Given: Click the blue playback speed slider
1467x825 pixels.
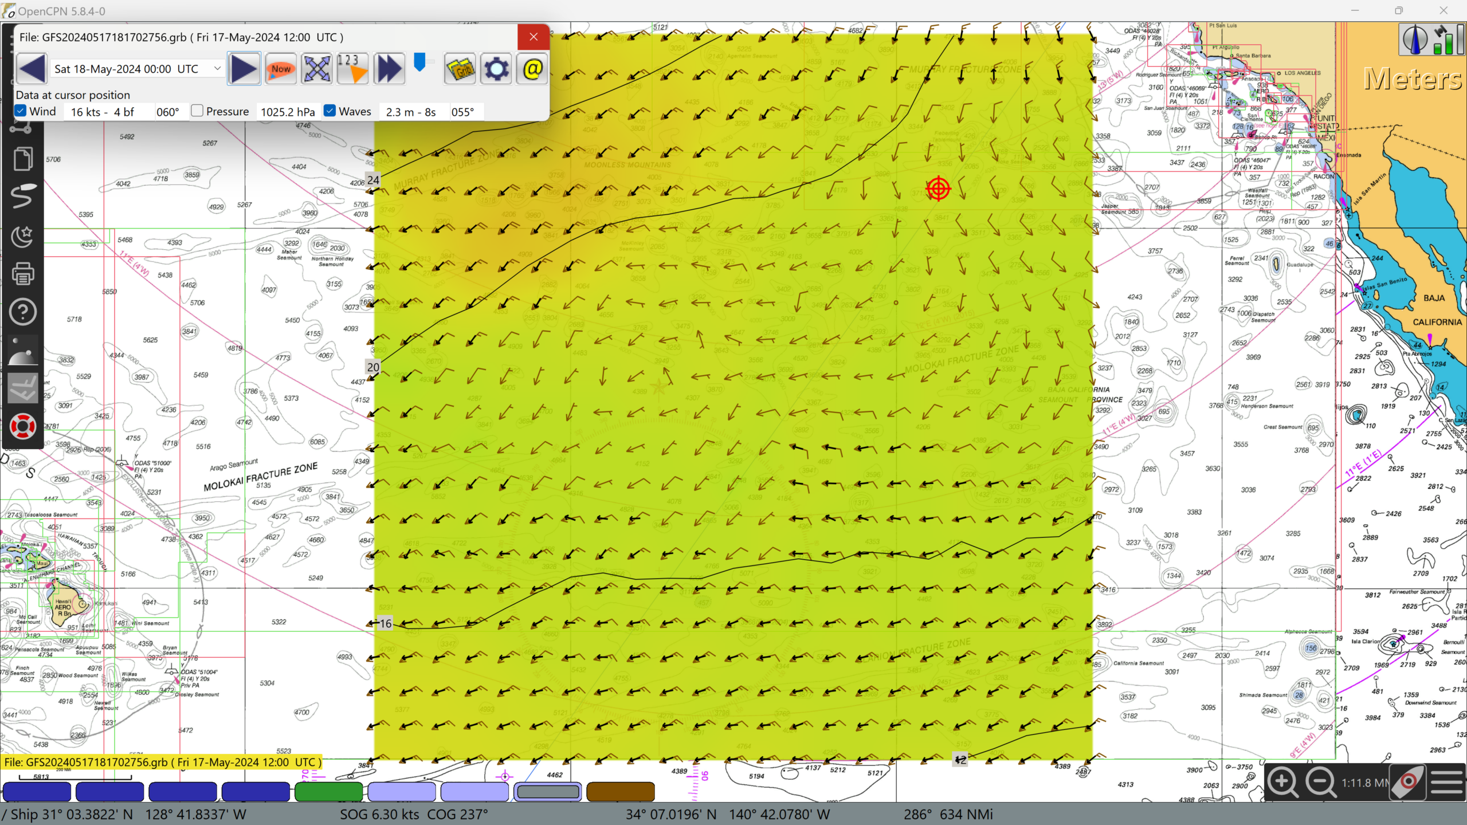Looking at the screenshot, I should [420, 62].
